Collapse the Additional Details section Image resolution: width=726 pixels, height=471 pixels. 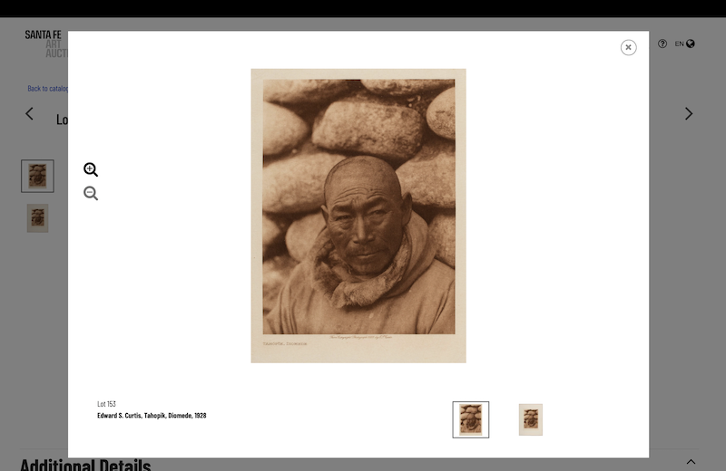tap(691, 461)
